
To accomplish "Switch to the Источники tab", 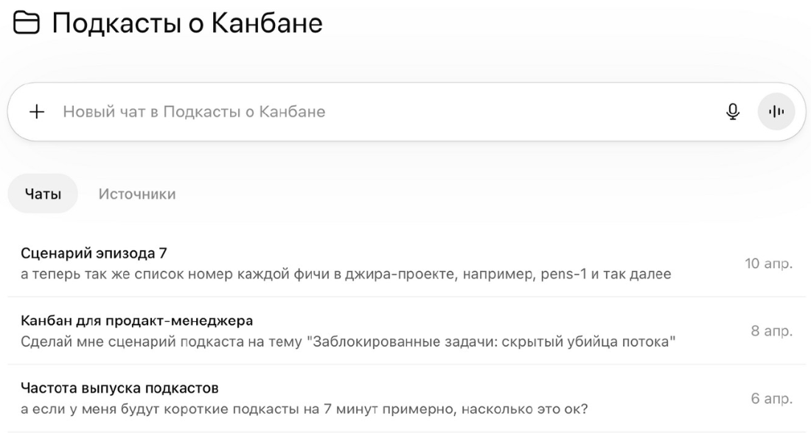I will coord(137,194).
